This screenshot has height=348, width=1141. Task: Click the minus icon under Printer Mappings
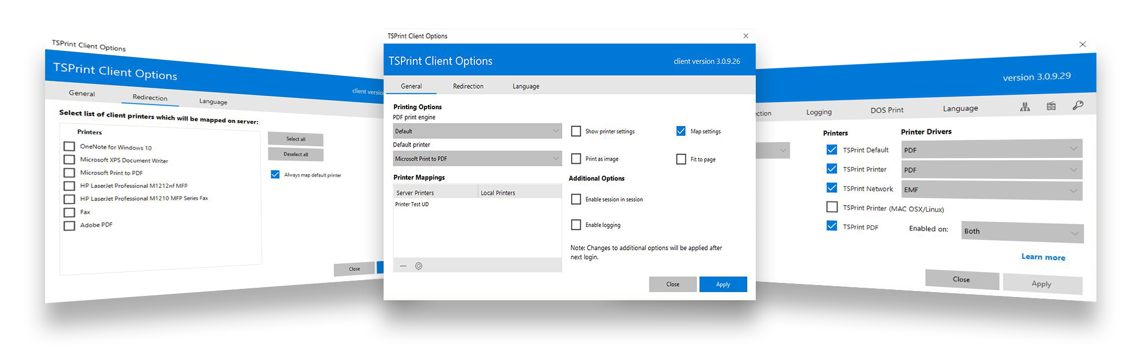[x=403, y=266]
